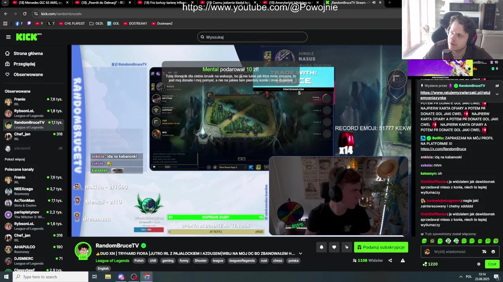
Task: Open File Explorer from taskbar
Action: click(x=108, y=277)
